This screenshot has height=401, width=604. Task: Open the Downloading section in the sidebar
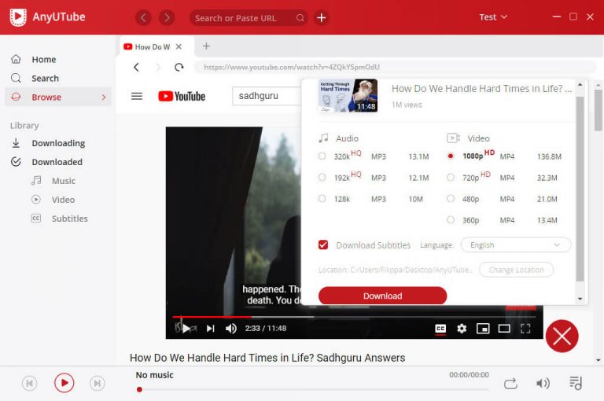(58, 143)
